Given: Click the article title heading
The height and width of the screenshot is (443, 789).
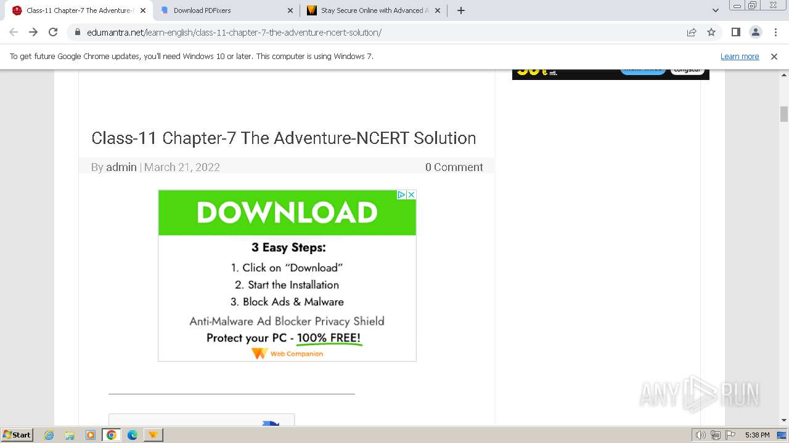Looking at the screenshot, I should pos(284,138).
